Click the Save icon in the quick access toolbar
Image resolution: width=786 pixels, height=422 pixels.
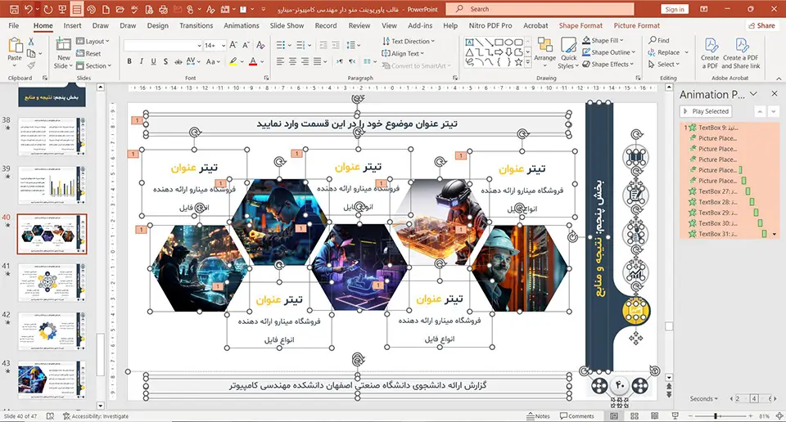pyautogui.click(x=14, y=9)
